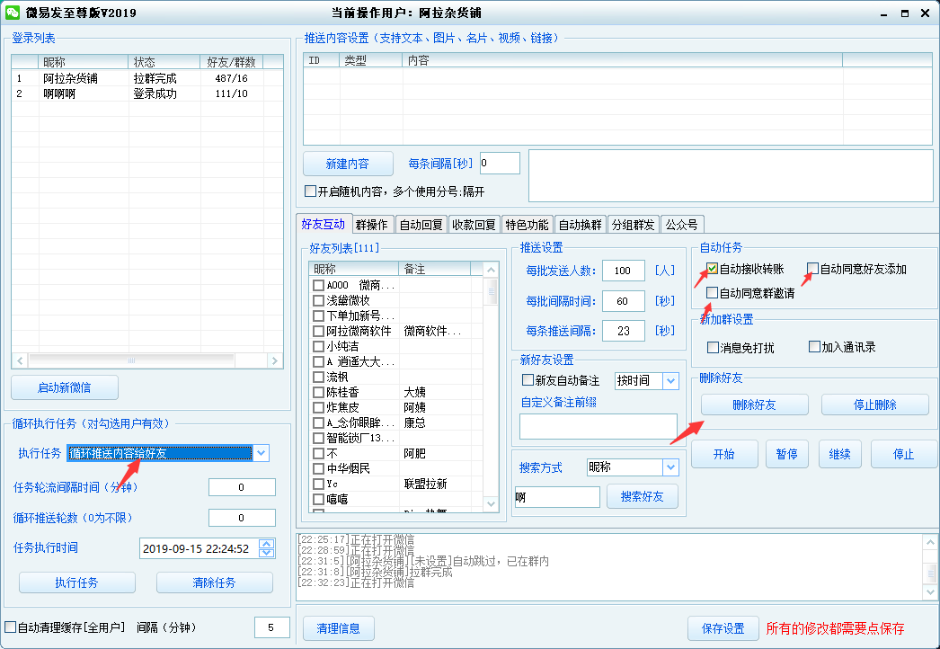Open 执行任务 dropdown list

coord(261,453)
